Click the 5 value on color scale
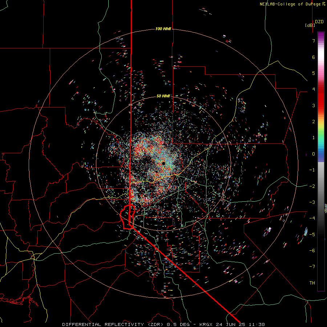Viewport: 327px width, 327px height. 314,73
